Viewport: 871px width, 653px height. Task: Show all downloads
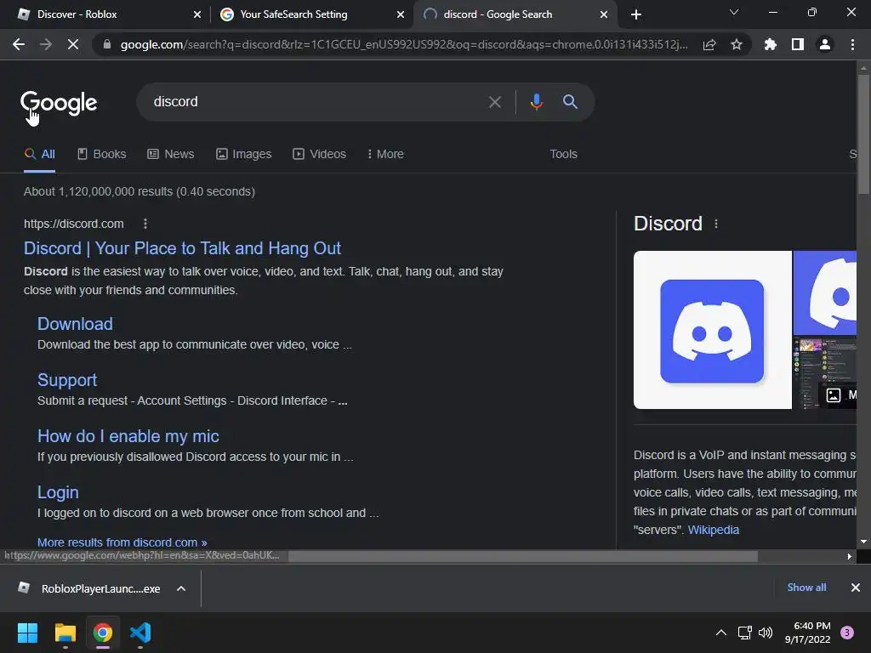pos(806,588)
